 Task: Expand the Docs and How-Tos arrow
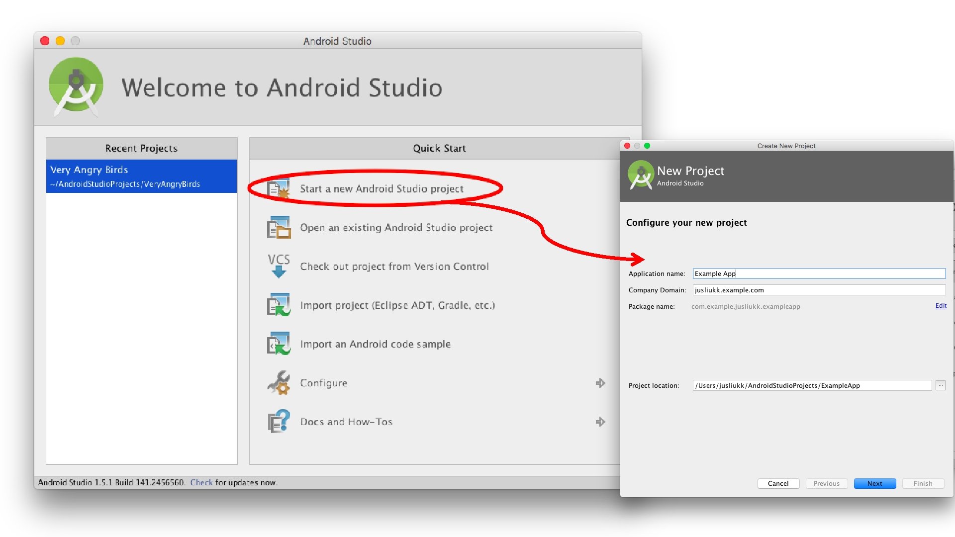tap(600, 422)
